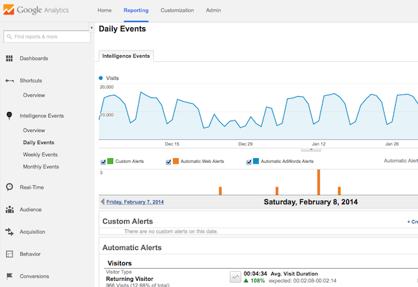The width and height of the screenshot is (418, 287).
Task: Click the Audience people icon
Action: pos(9,209)
